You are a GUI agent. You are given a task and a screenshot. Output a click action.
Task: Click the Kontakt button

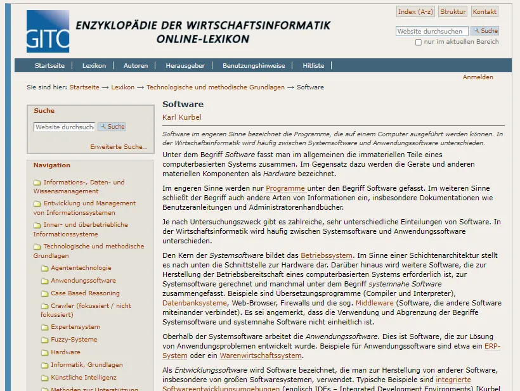click(x=484, y=11)
